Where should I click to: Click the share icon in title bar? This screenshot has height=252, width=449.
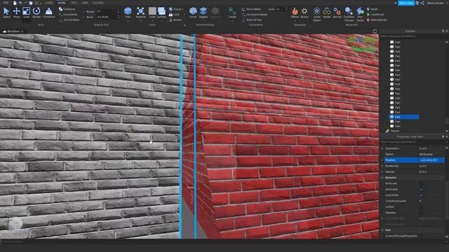click(422, 3)
